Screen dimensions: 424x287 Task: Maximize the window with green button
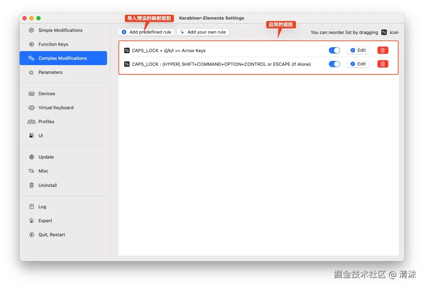[x=38, y=18]
